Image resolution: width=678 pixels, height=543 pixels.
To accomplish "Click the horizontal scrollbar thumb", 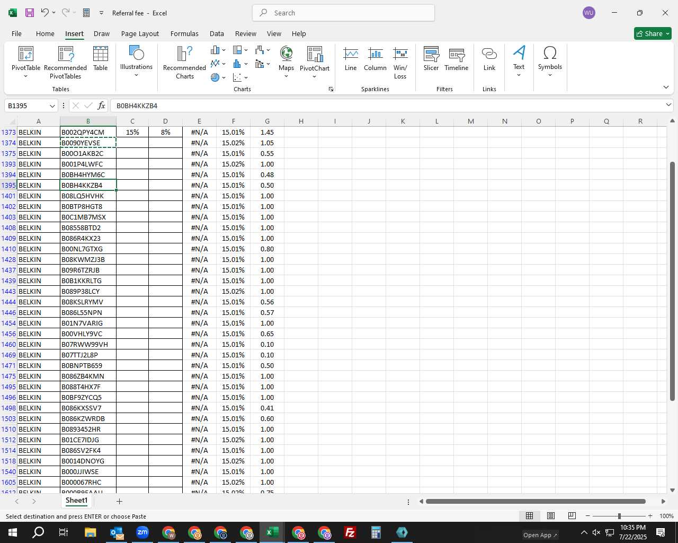I will pos(536,501).
